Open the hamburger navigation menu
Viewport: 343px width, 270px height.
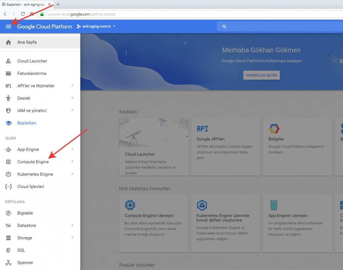click(8, 27)
